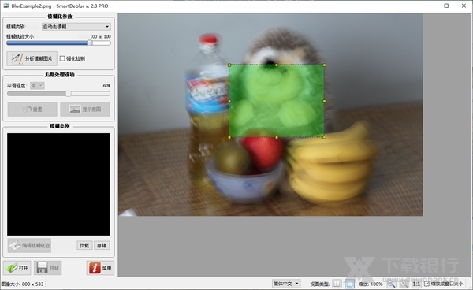
Task: Toggle the 缩放成窗口大小 fit window checkbox
Action: tap(426, 284)
